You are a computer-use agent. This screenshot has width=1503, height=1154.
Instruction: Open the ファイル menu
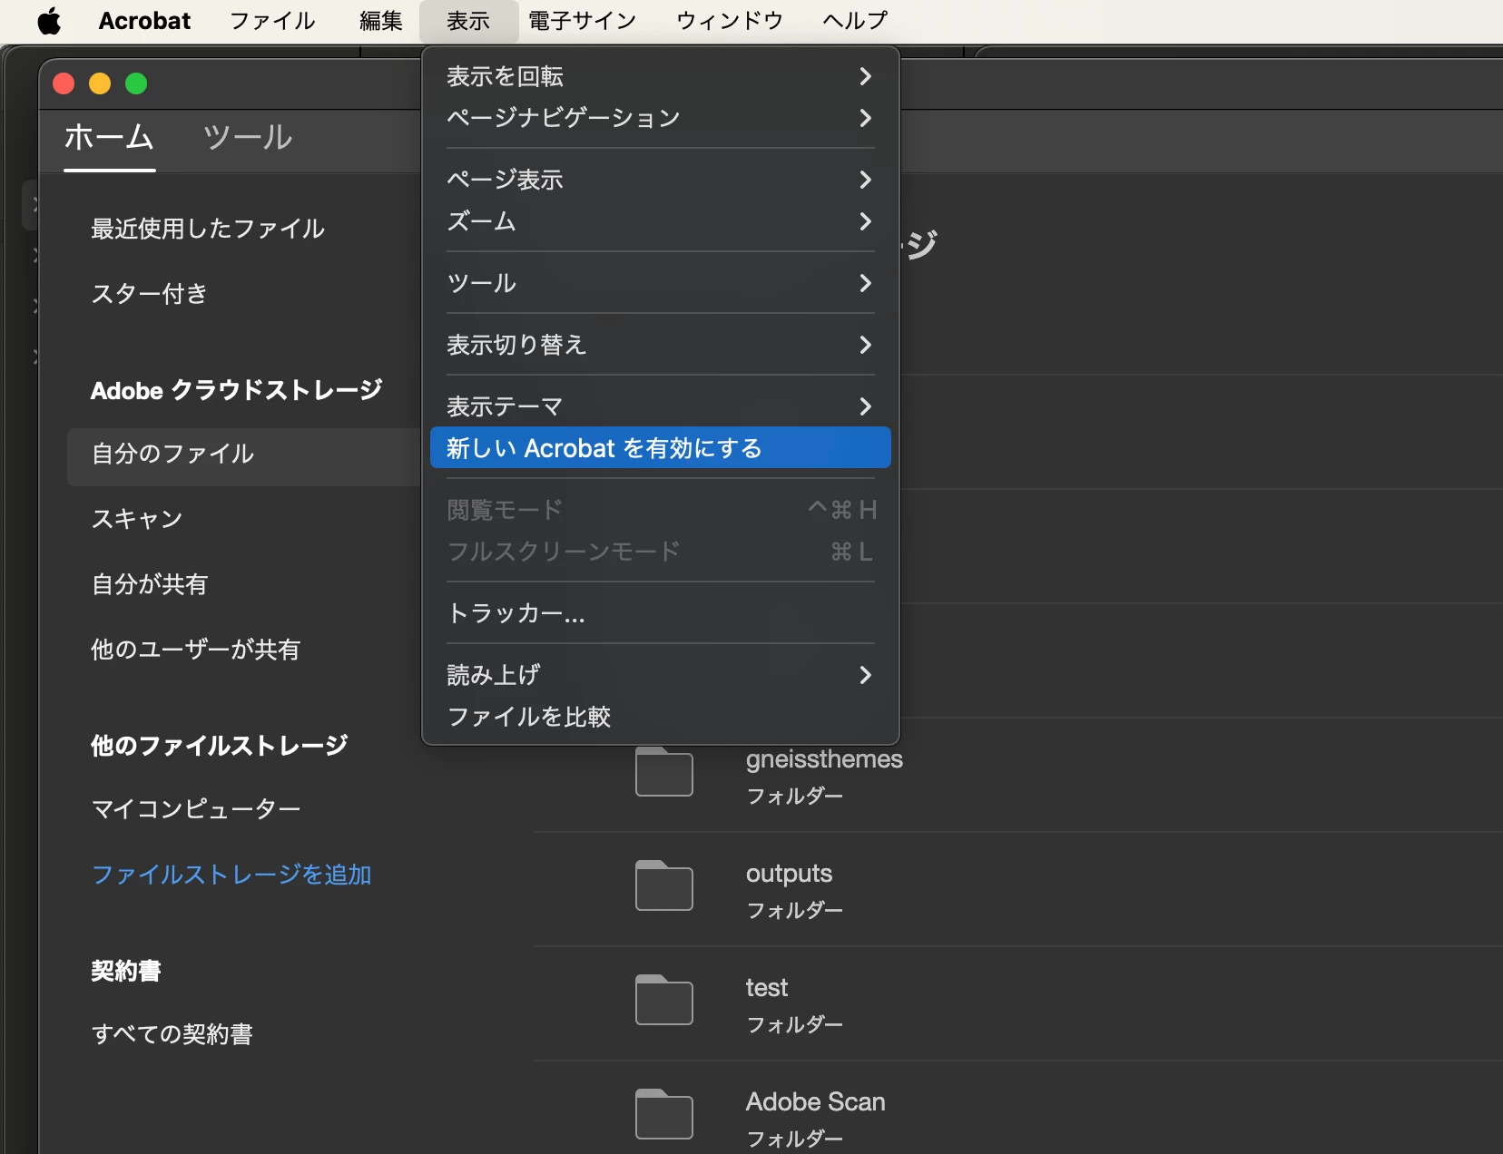[272, 21]
